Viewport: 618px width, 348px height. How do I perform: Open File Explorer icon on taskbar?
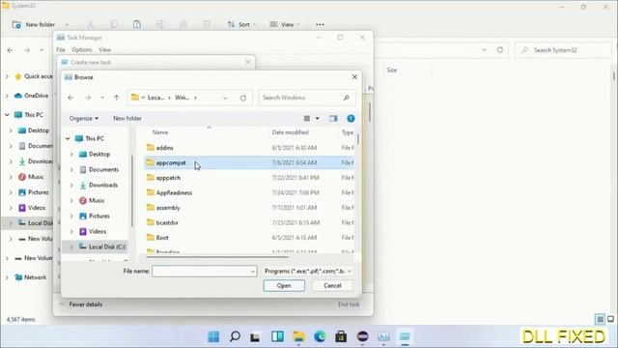click(x=298, y=336)
